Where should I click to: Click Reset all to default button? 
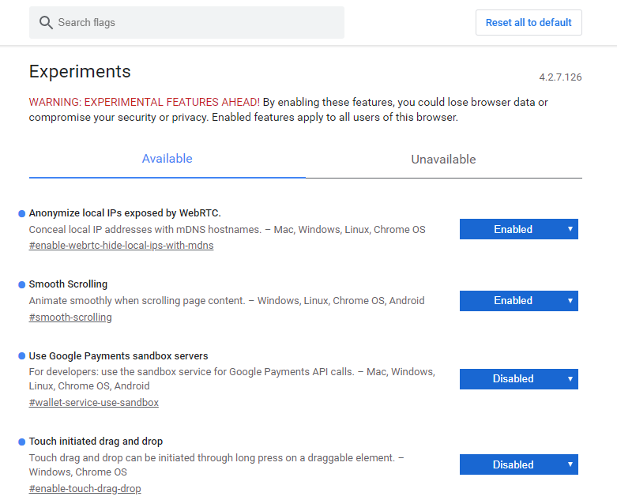click(x=529, y=22)
